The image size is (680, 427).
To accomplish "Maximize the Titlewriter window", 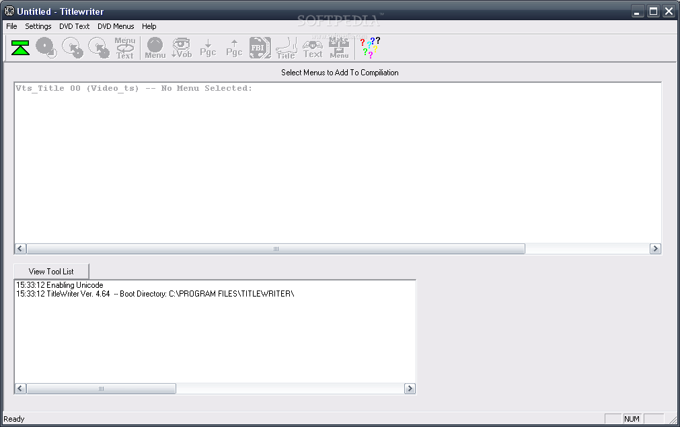I will click(653, 11).
